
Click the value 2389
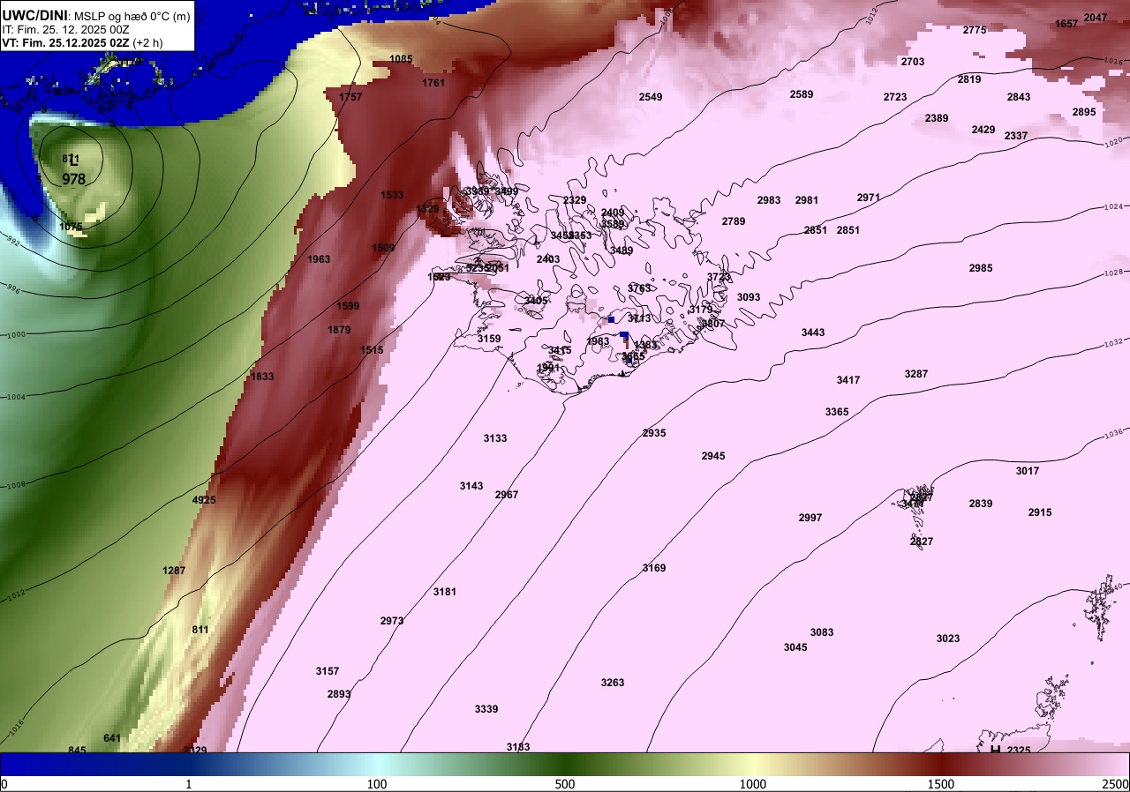tap(937, 118)
